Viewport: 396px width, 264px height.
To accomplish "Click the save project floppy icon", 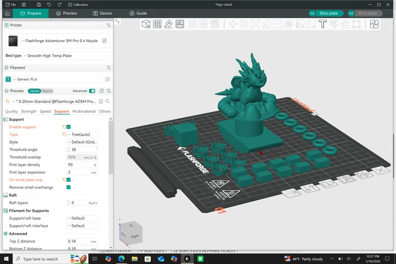I will click(39, 5).
